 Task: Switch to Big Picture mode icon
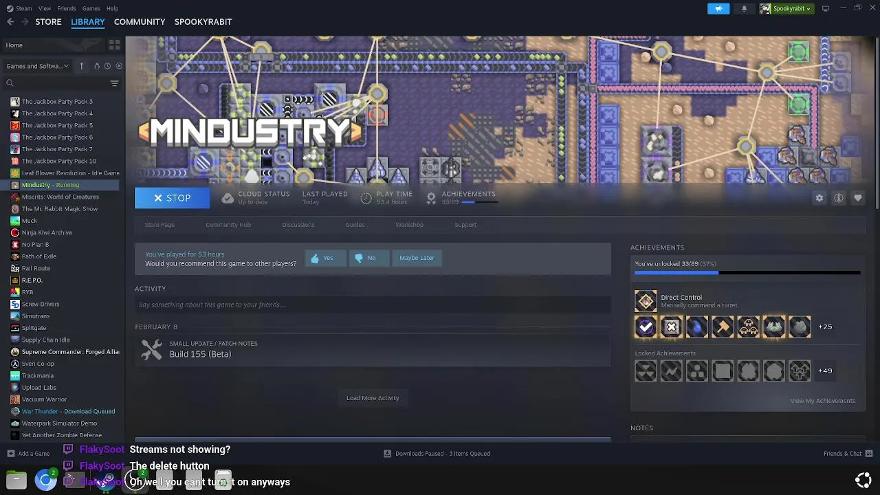pos(826,8)
